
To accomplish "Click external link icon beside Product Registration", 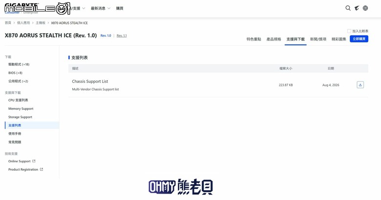I will pos(42,169).
